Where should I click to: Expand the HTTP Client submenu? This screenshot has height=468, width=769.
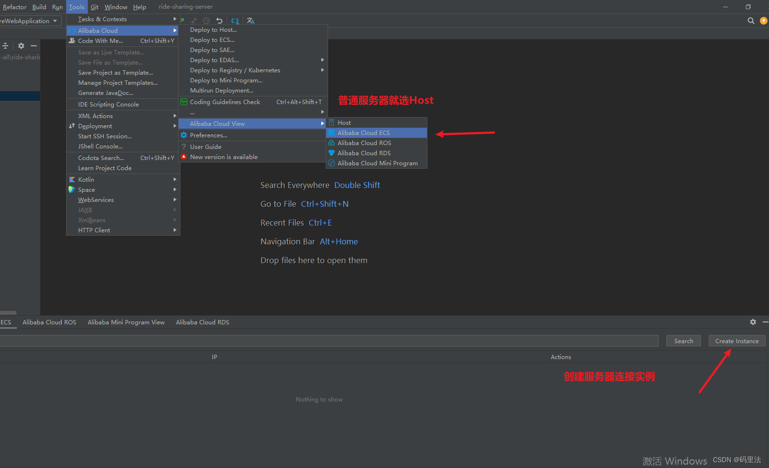pyautogui.click(x=123, y=230)
